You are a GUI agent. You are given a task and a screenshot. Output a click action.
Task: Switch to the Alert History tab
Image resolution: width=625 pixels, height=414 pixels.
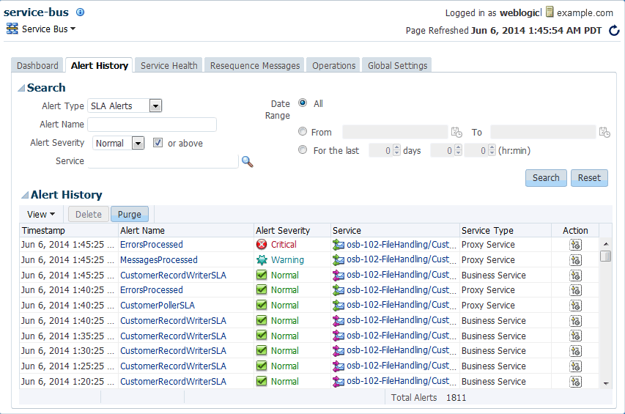tap(99, 65)
